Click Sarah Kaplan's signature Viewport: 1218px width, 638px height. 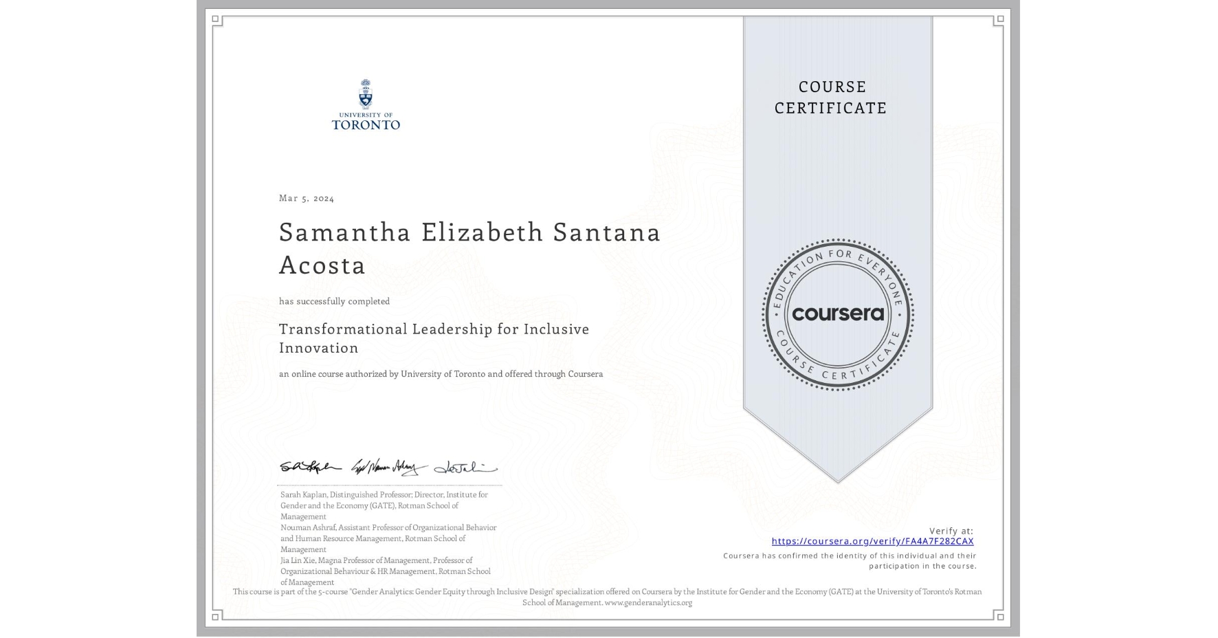point(311,467)
